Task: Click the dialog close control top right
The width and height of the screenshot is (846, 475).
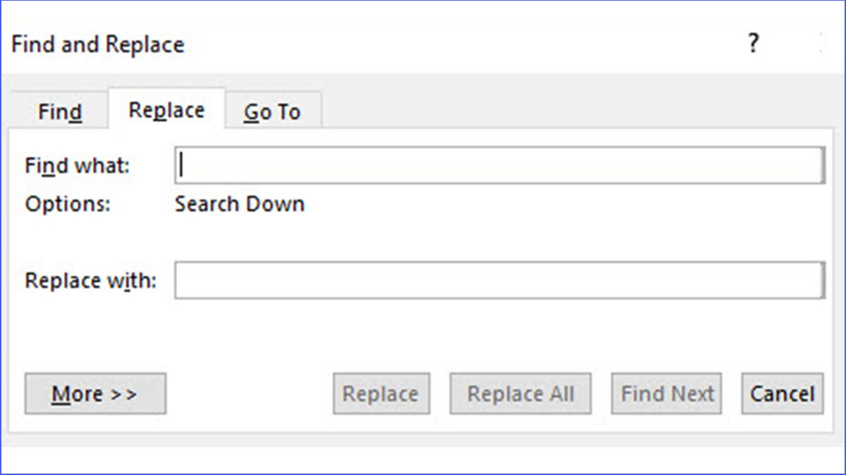Action: point(821,44)
